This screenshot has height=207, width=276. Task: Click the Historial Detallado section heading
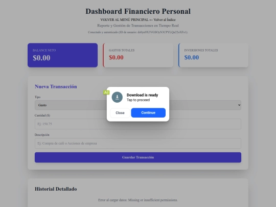tap(56, 189)
